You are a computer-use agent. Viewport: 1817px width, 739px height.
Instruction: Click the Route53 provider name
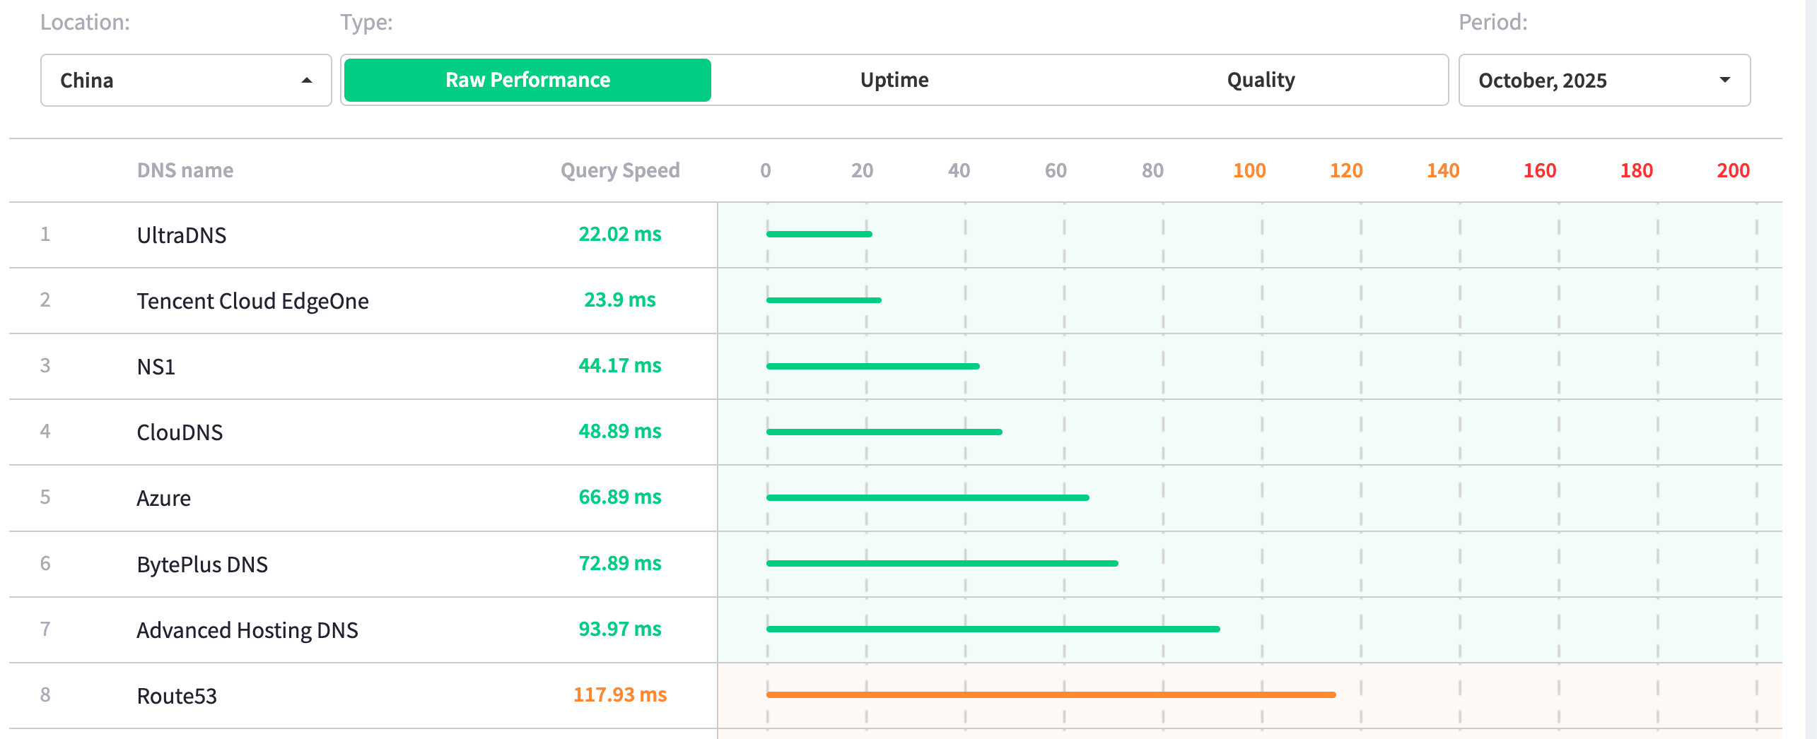point(177,696)
